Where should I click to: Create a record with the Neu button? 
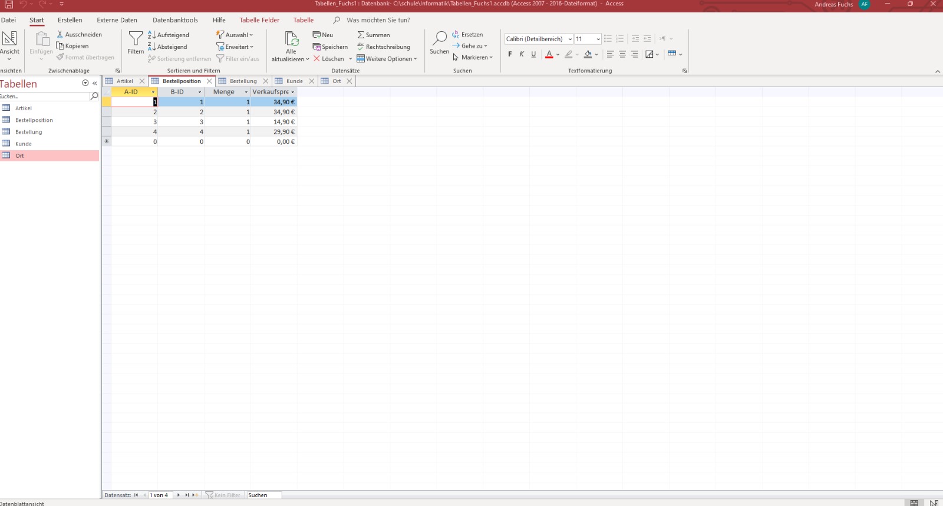(323, 35)
